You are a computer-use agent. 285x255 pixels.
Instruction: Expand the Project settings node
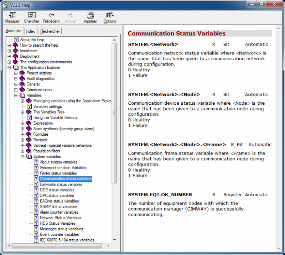16,73
